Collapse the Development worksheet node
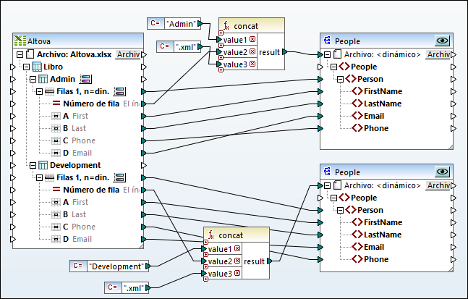The image size is (468, 299). pos(30,165)
